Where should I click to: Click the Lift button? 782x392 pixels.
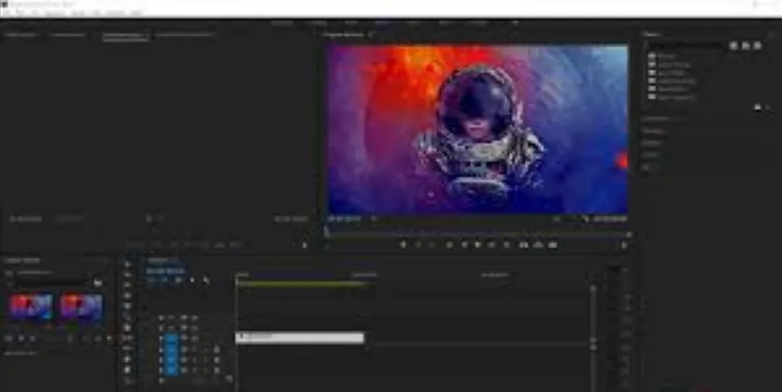[x=523, y=245]
